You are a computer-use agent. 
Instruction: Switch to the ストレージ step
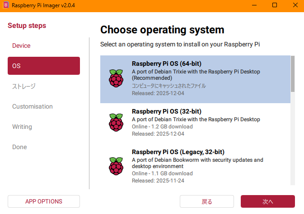[x=23, y=86]
